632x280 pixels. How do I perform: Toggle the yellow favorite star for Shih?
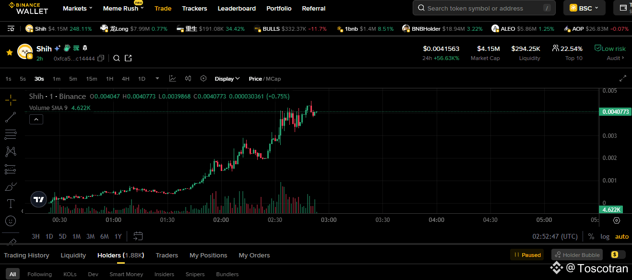point(9,52)
